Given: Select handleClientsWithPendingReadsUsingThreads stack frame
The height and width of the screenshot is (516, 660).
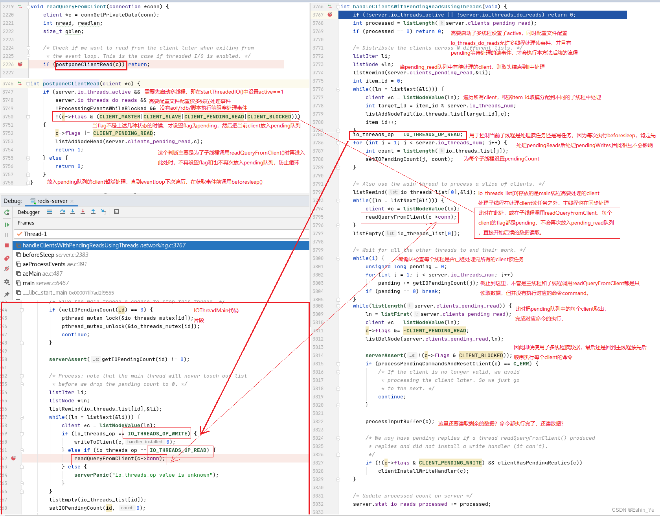Looking at the screenshot, I should click(x=161, y=245).
